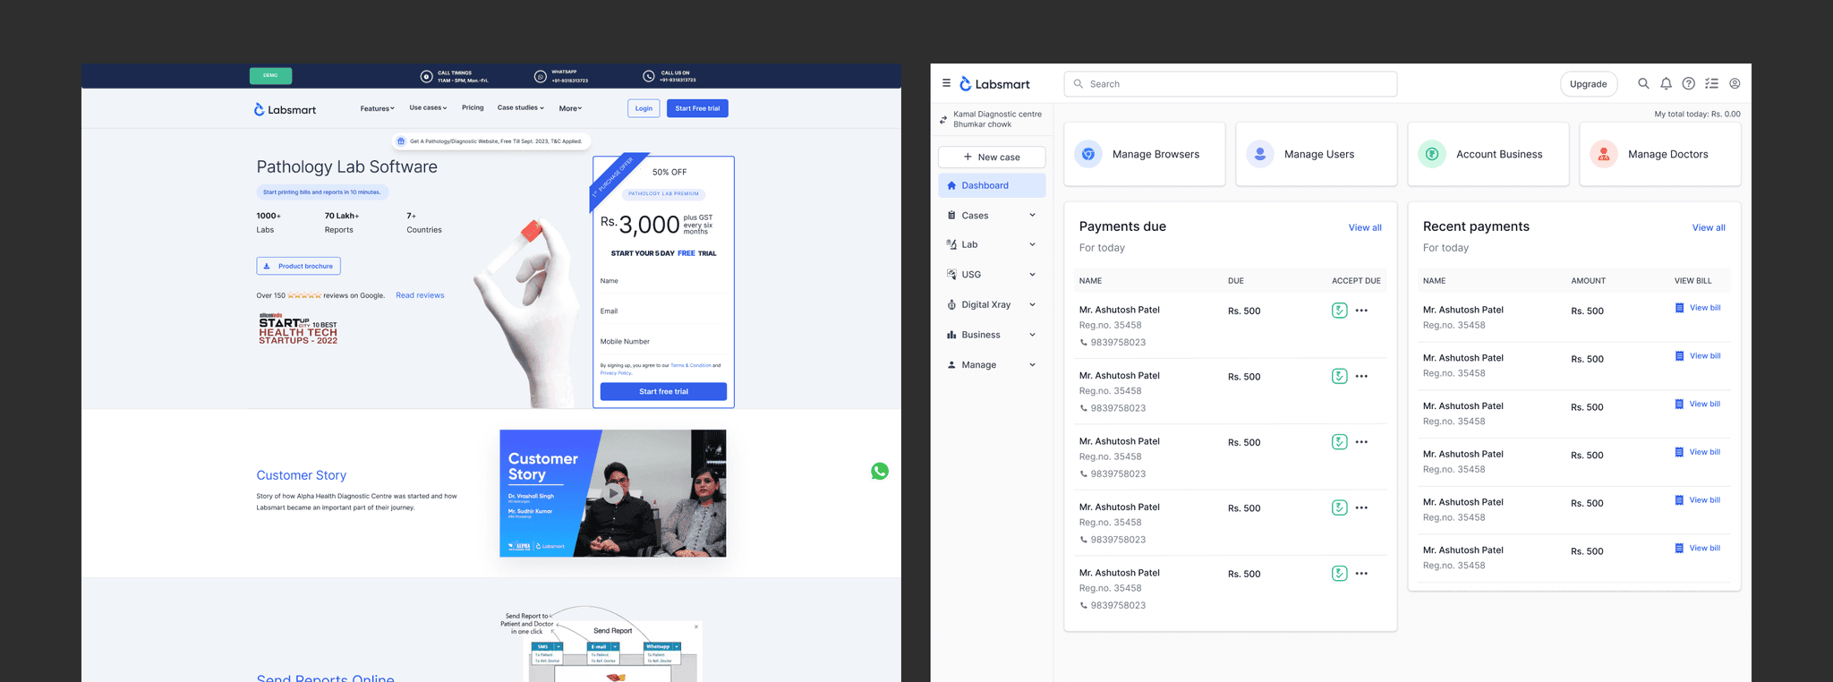Expand the Case studies dropdown
Screen dimensions: 1833x682
(x=521, y=108)
